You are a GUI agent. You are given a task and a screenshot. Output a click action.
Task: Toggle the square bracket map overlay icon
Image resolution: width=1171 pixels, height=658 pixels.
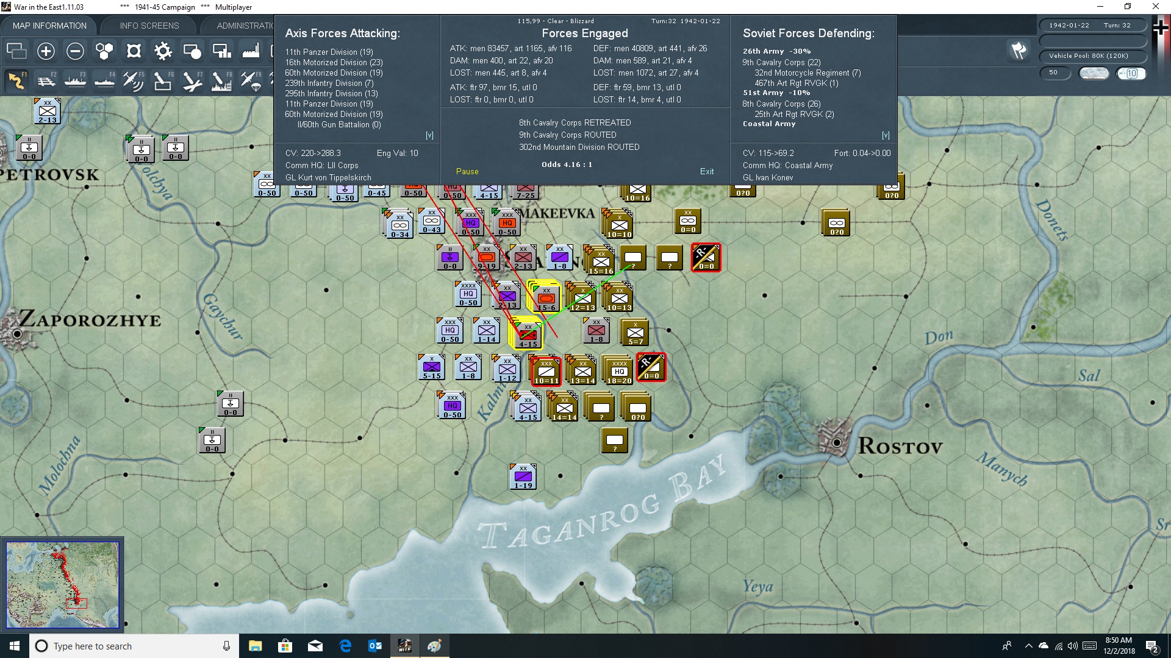pos(134,51)
